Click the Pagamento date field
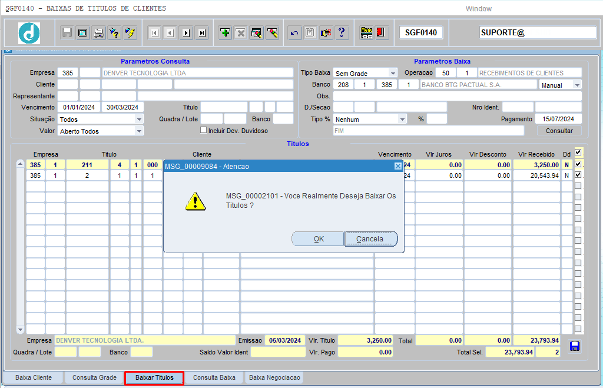603x388 pixels. pos(558,119)
